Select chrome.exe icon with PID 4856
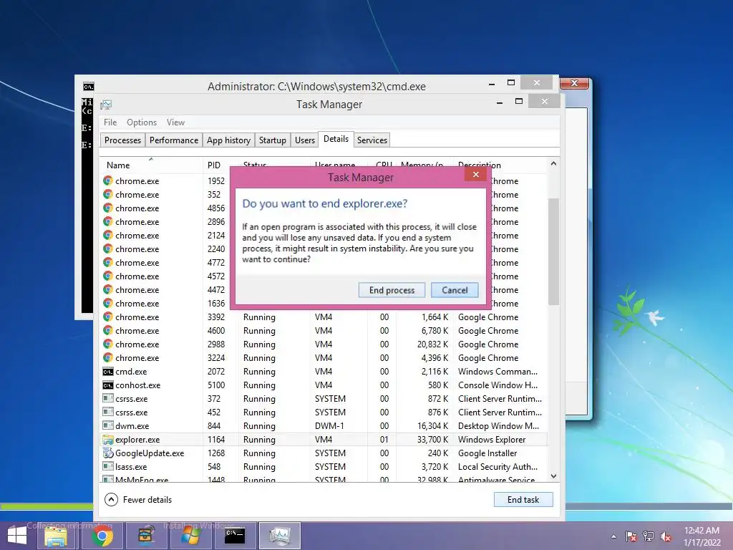 click(108, 208)
